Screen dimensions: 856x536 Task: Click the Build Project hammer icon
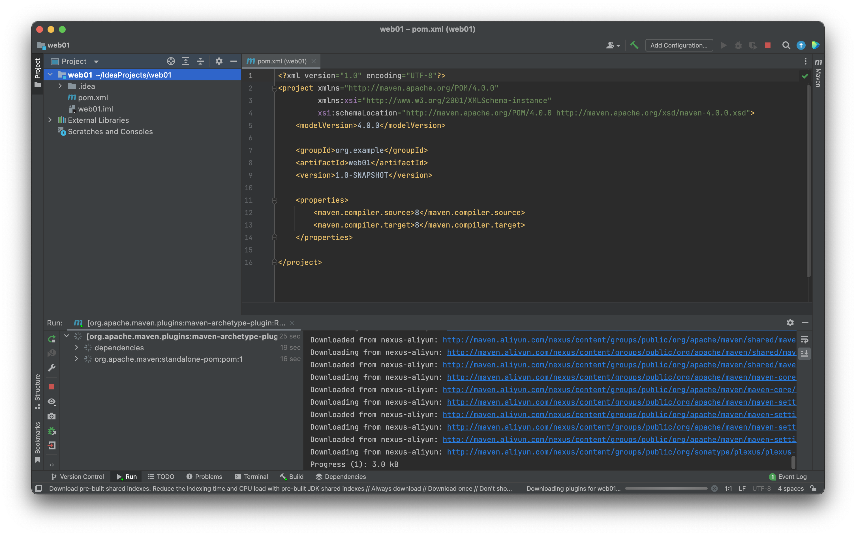[x=634, y=45]
